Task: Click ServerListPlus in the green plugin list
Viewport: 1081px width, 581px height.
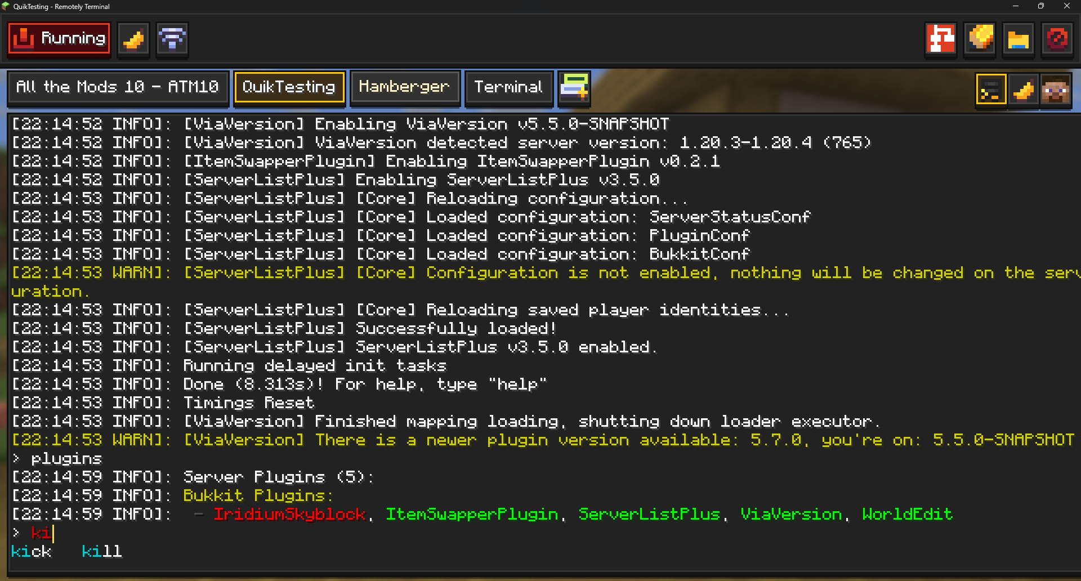Action: (x=650, y=514)
